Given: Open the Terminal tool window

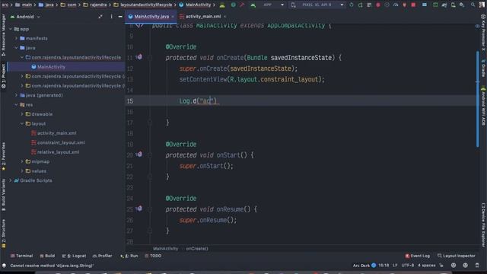Looking at the screenshot, I should pyautogui.click(x=21, y=256).
